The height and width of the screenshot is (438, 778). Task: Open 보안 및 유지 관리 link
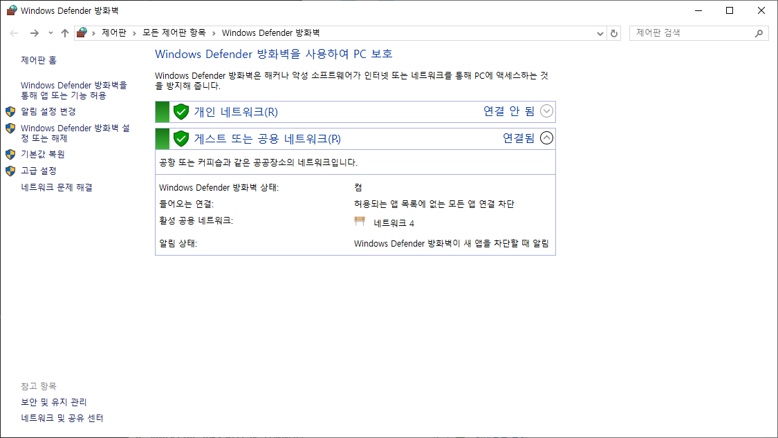tap(53, 402)
